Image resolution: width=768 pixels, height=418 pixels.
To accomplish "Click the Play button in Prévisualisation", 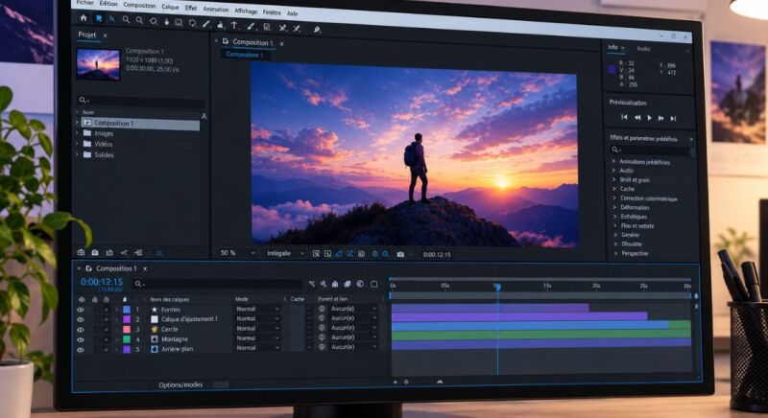I will point(650,118).
